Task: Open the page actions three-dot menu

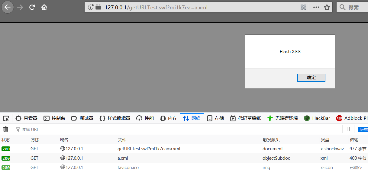Action: [316, 7]
